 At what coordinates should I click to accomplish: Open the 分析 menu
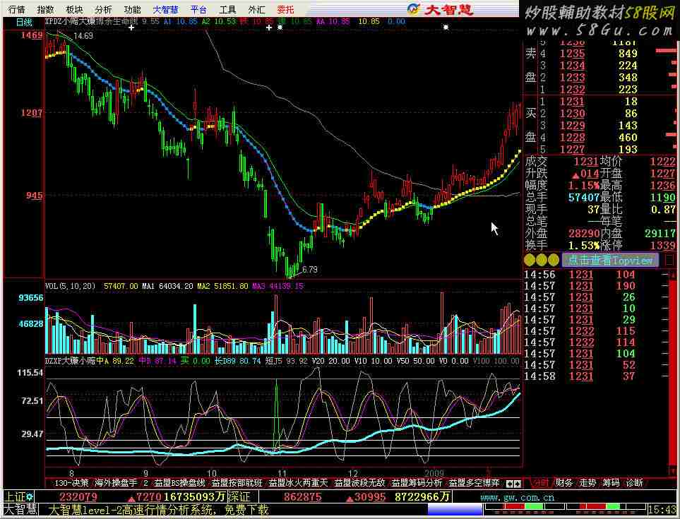(x=103, y=9)
